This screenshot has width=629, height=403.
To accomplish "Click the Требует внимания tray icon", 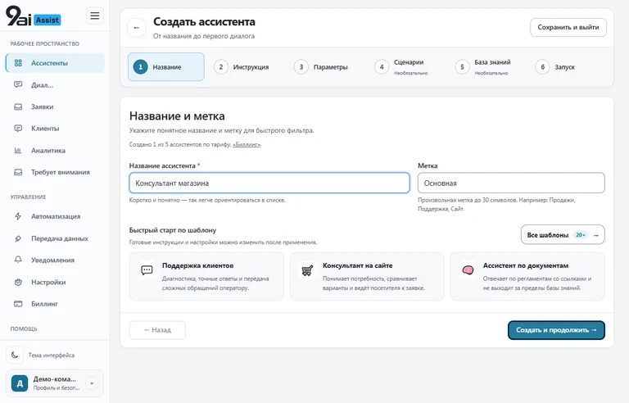I will 18,172.
